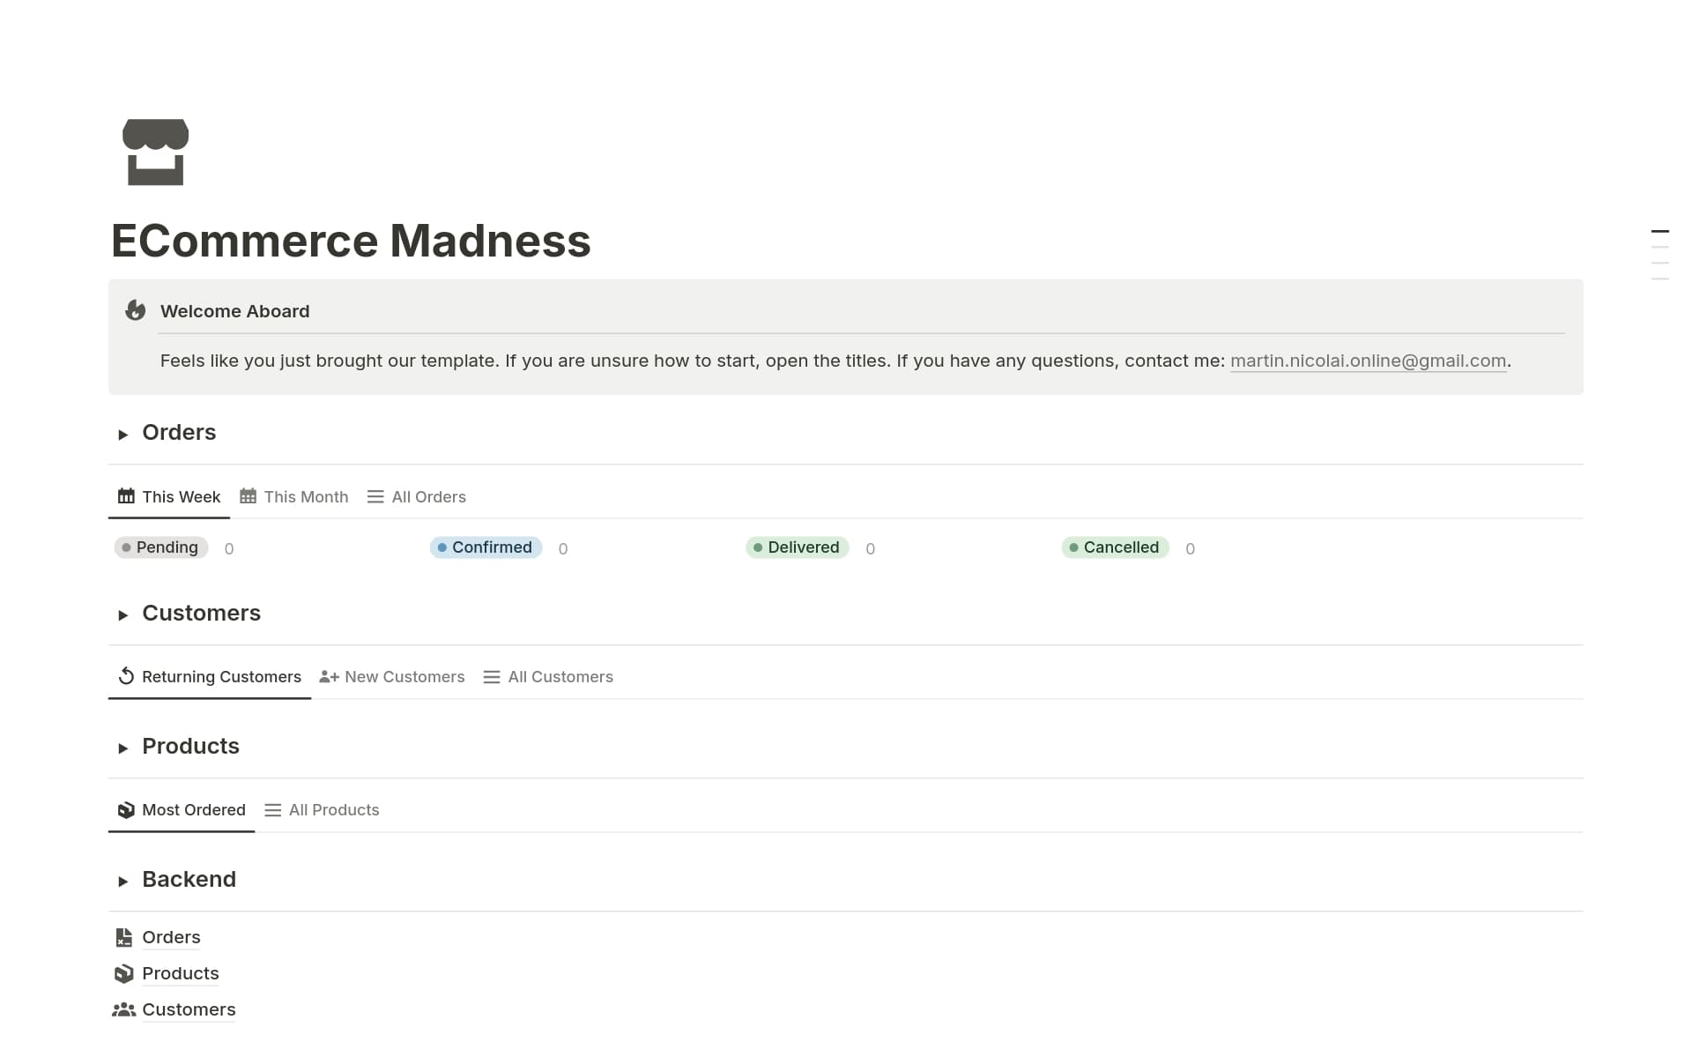Click the box icon next to Most Ordered
The height and width of the screenshot is (1057, 1692).
tap(124, 809)
